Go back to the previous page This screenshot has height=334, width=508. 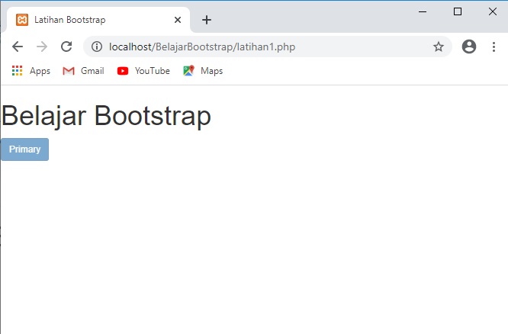coord(18,47)
